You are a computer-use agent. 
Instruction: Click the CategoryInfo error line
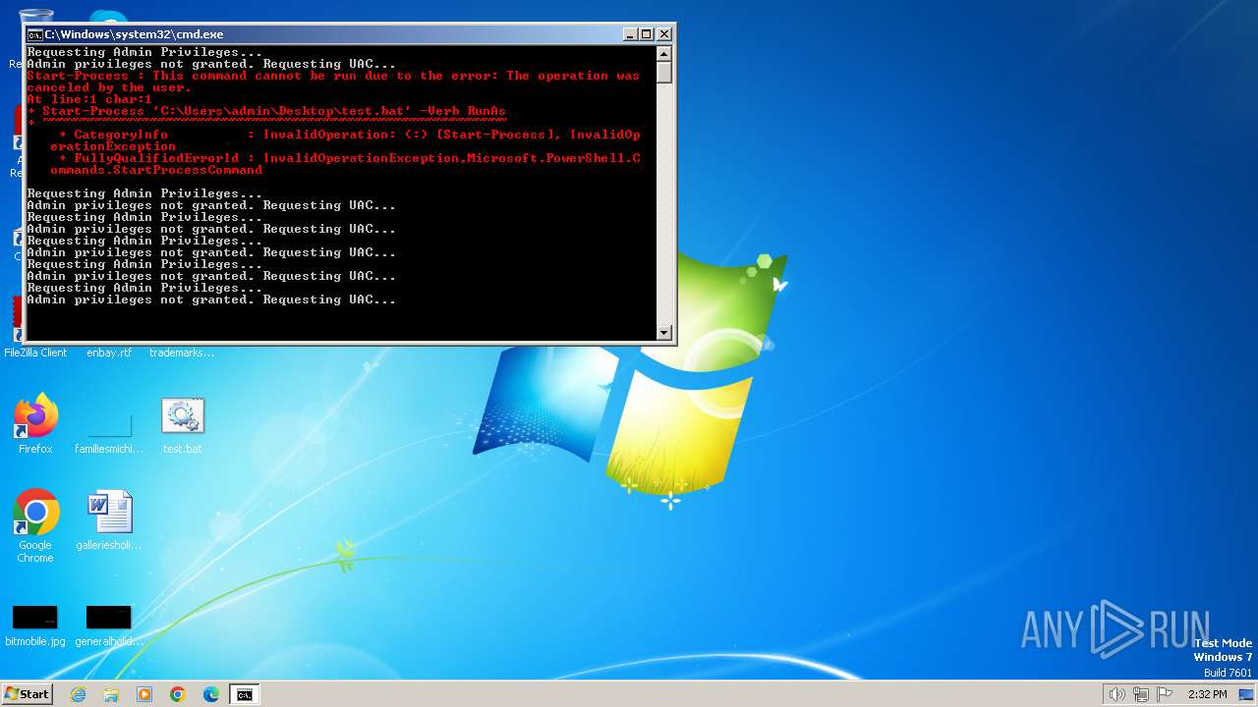(349, 135)
